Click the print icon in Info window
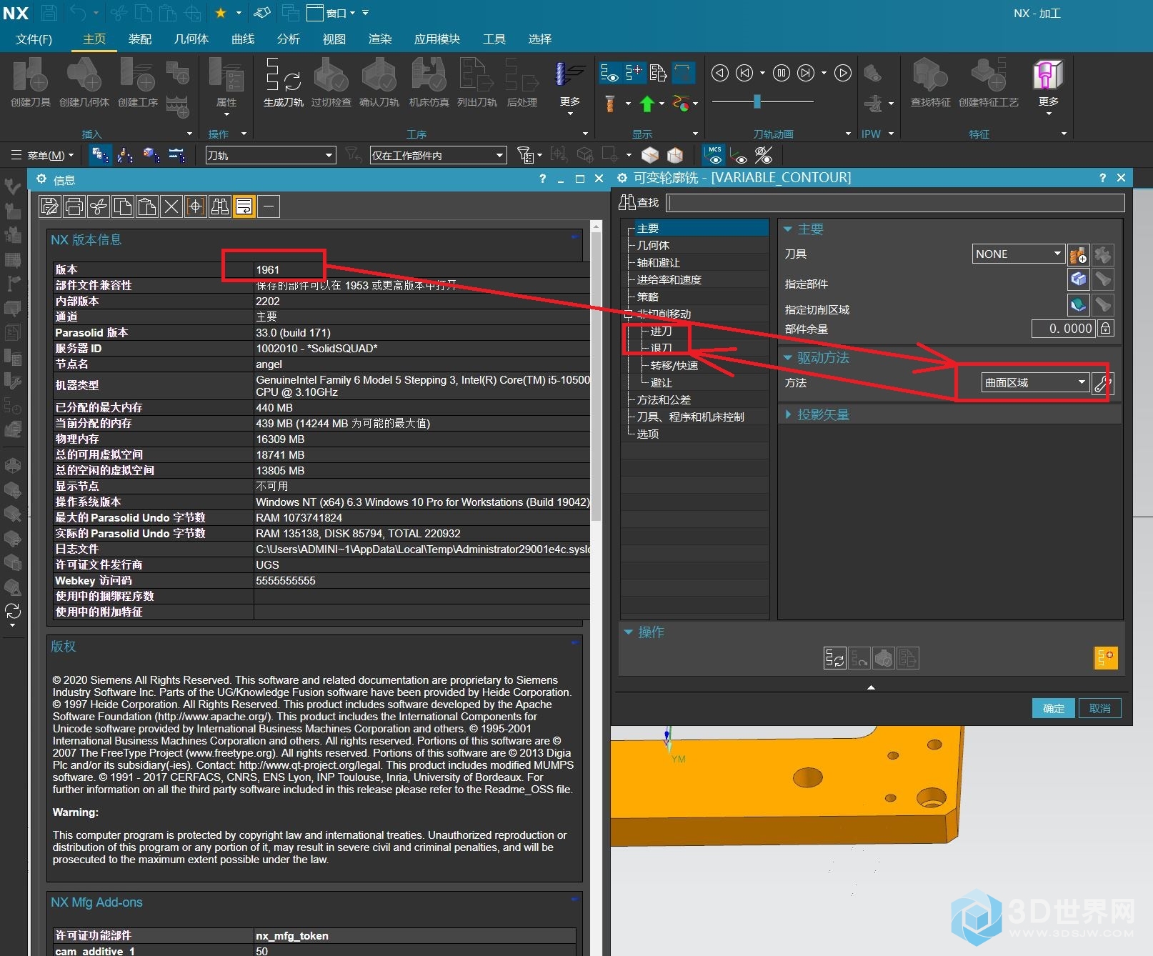The height and width of the screenshot is (956, 1153). (x=74, y=207)
